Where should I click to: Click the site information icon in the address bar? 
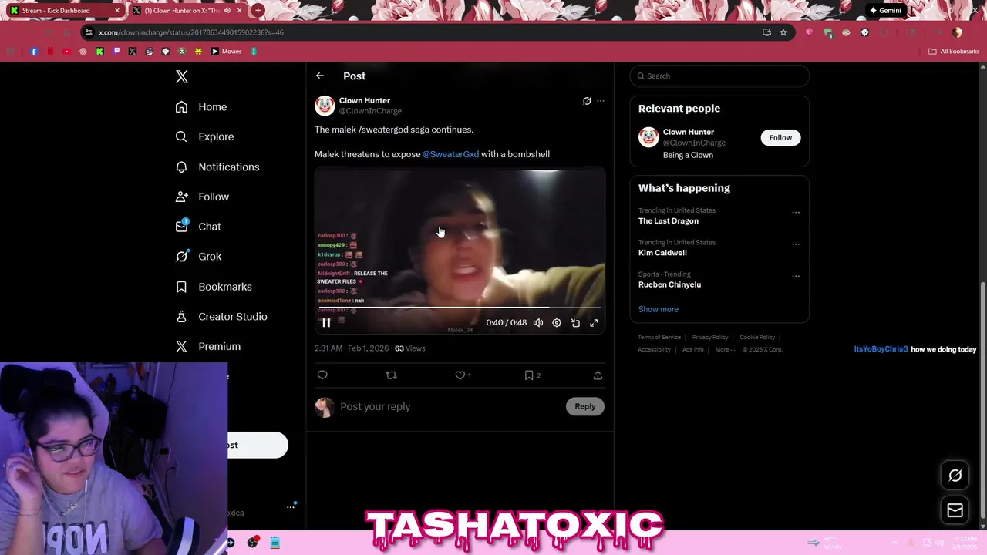point(89,32)
